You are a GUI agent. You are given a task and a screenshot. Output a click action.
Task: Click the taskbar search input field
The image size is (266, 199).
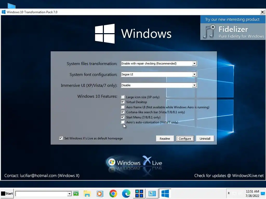[x=41, y=194]
